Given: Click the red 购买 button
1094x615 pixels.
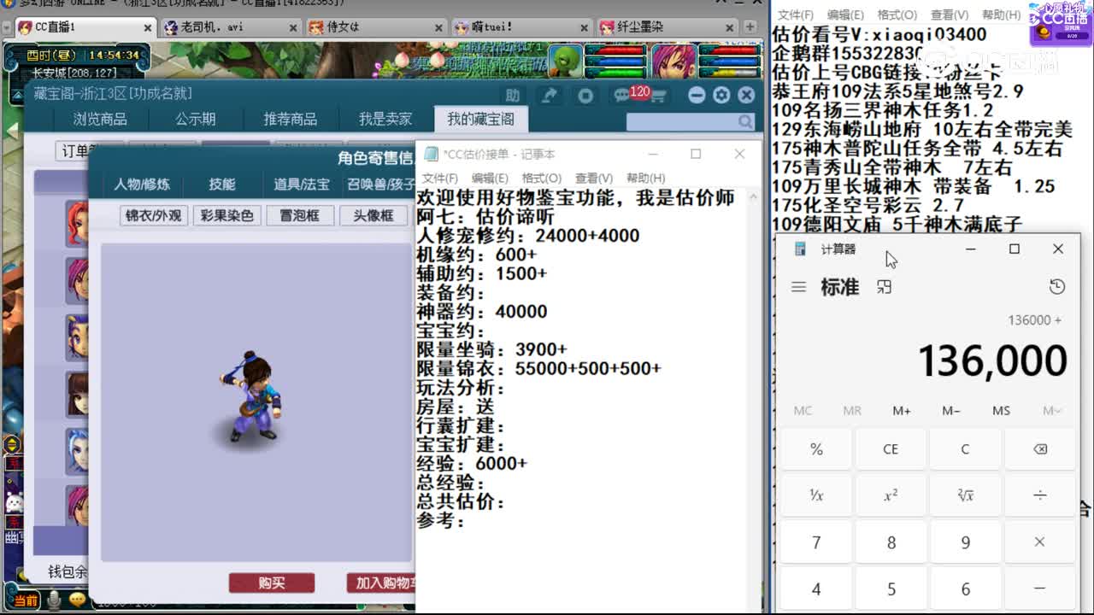Looking at the screenshot, I should pyautogui.click(x=272, y=583).
